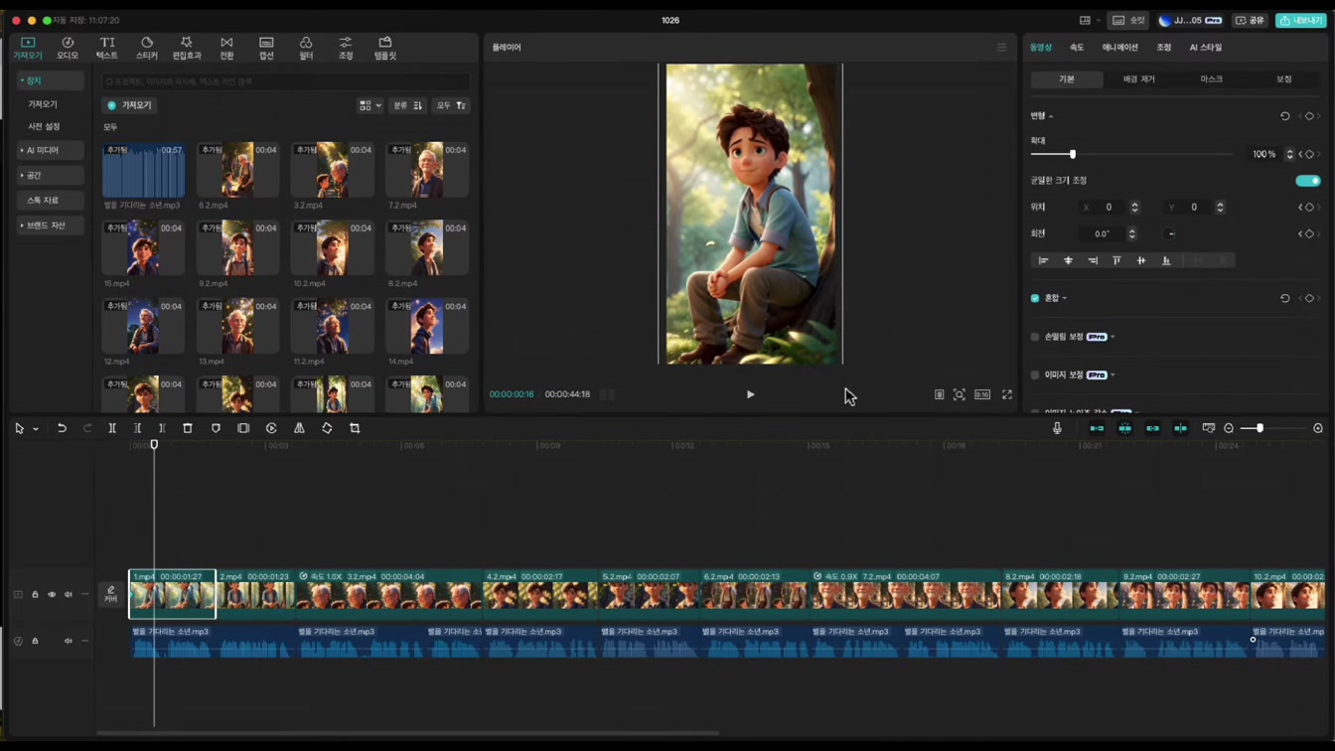Switch to the 속도 tab
1335x751 pixels.
(x=1077, y=48)
